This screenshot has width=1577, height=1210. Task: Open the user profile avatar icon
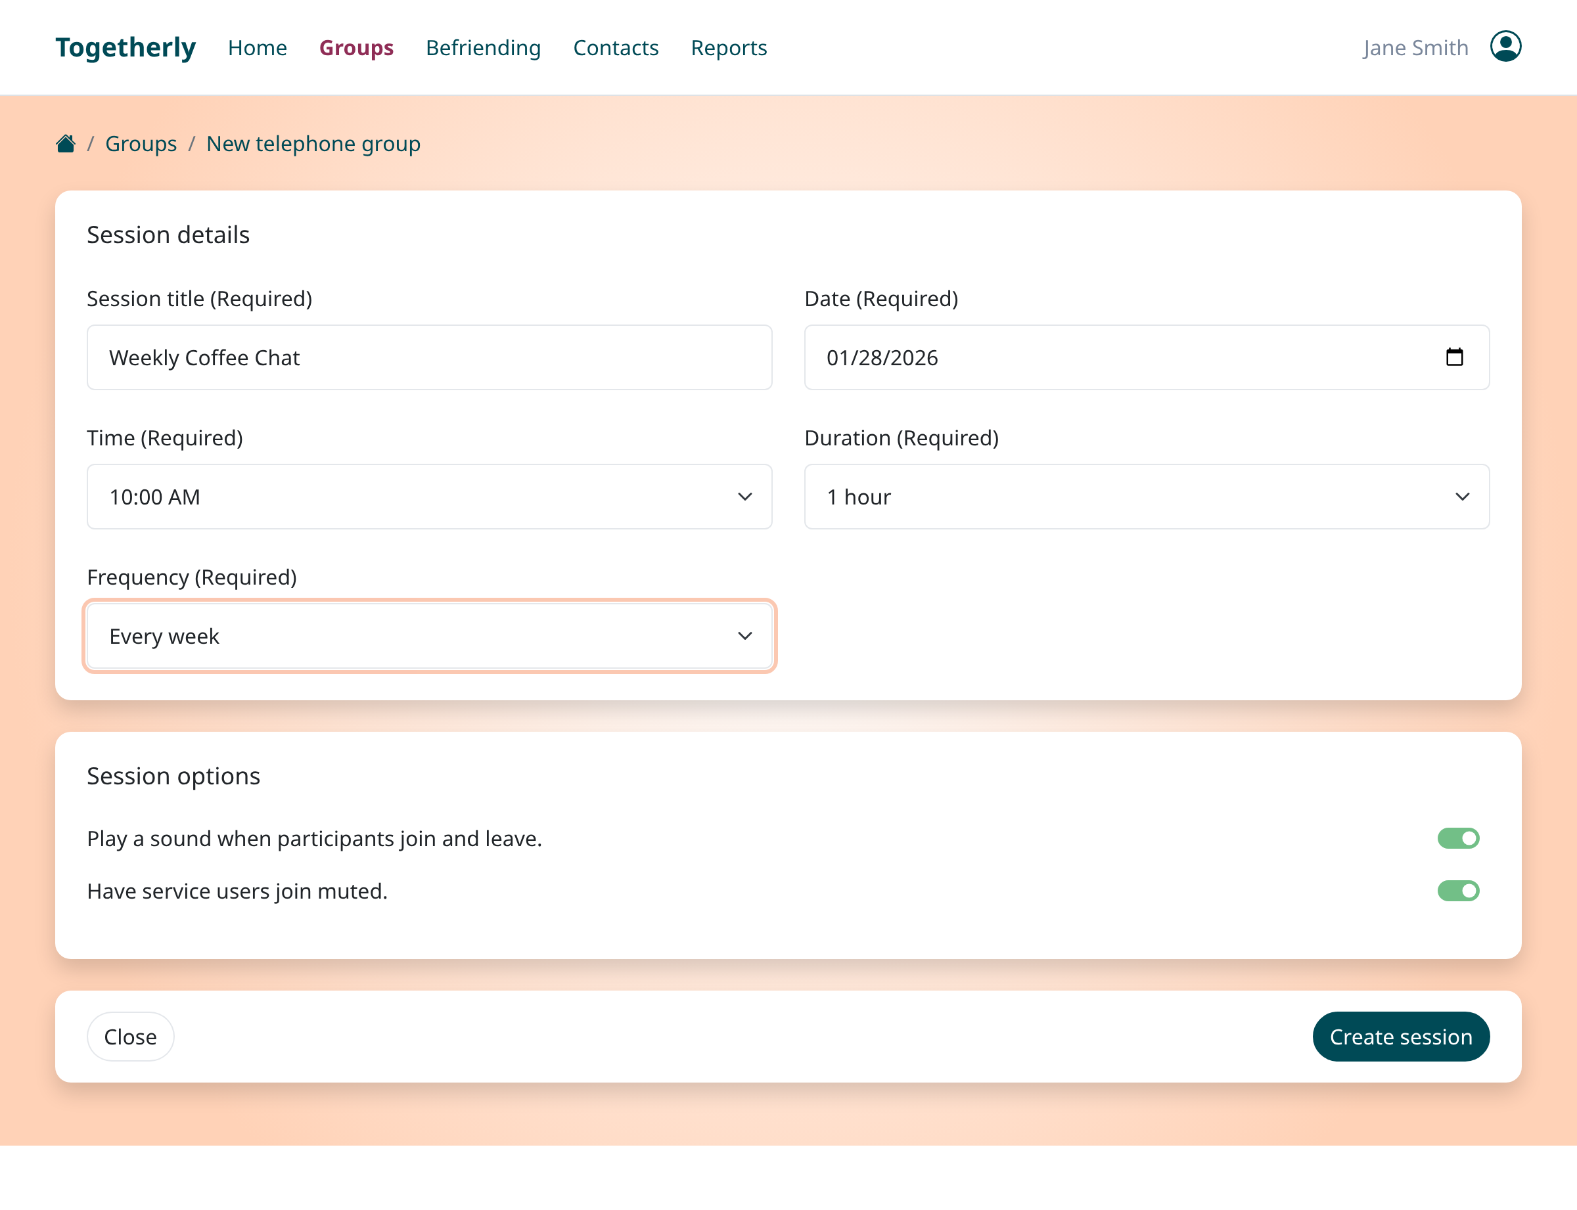click(x=1505, y=47)
